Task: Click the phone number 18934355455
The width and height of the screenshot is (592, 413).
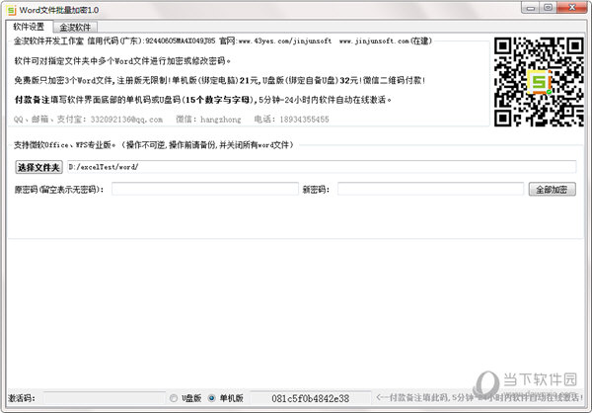Action: click(x=304, y=120)
